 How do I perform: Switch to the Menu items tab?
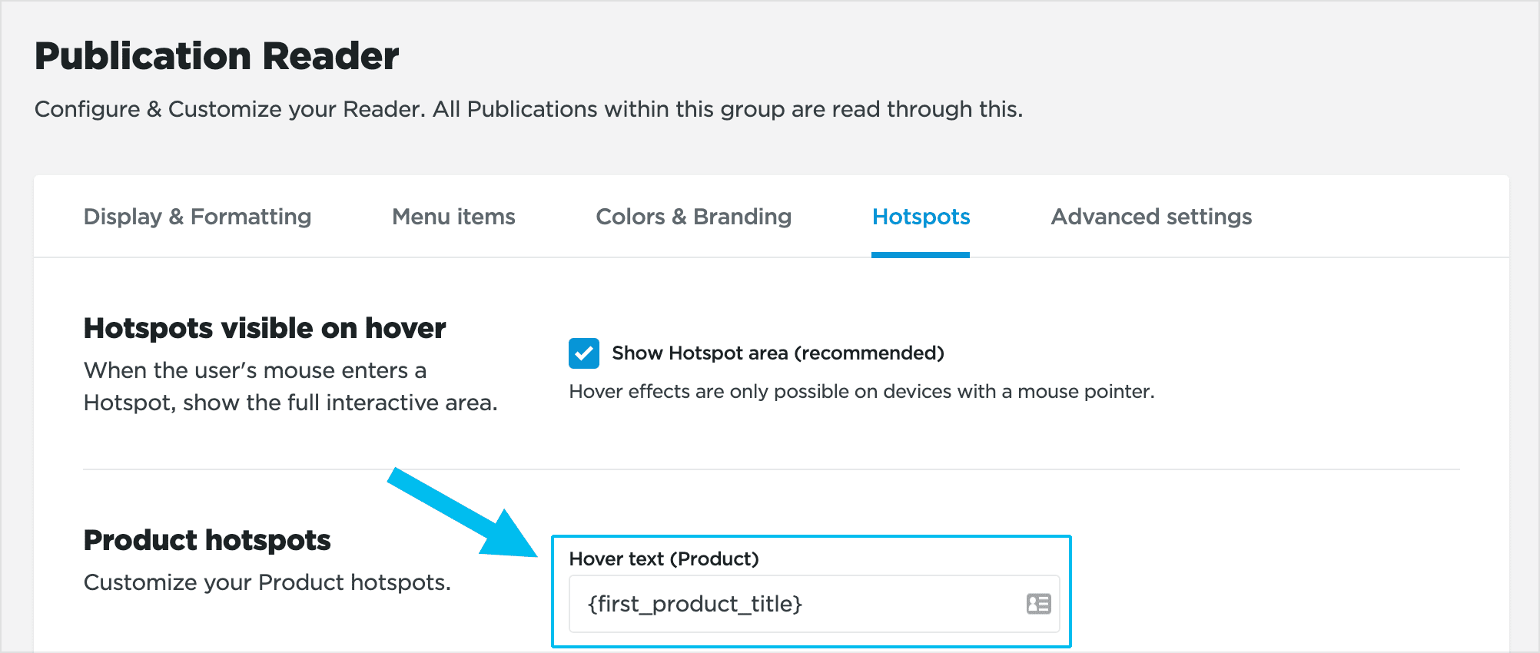click(x=453, y=217)
